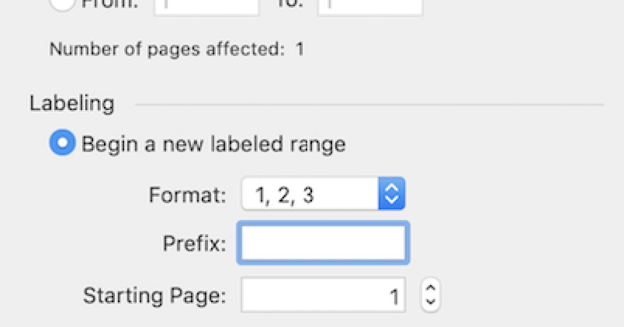
Task: Click the To page number box
Action: pos(369,5)
